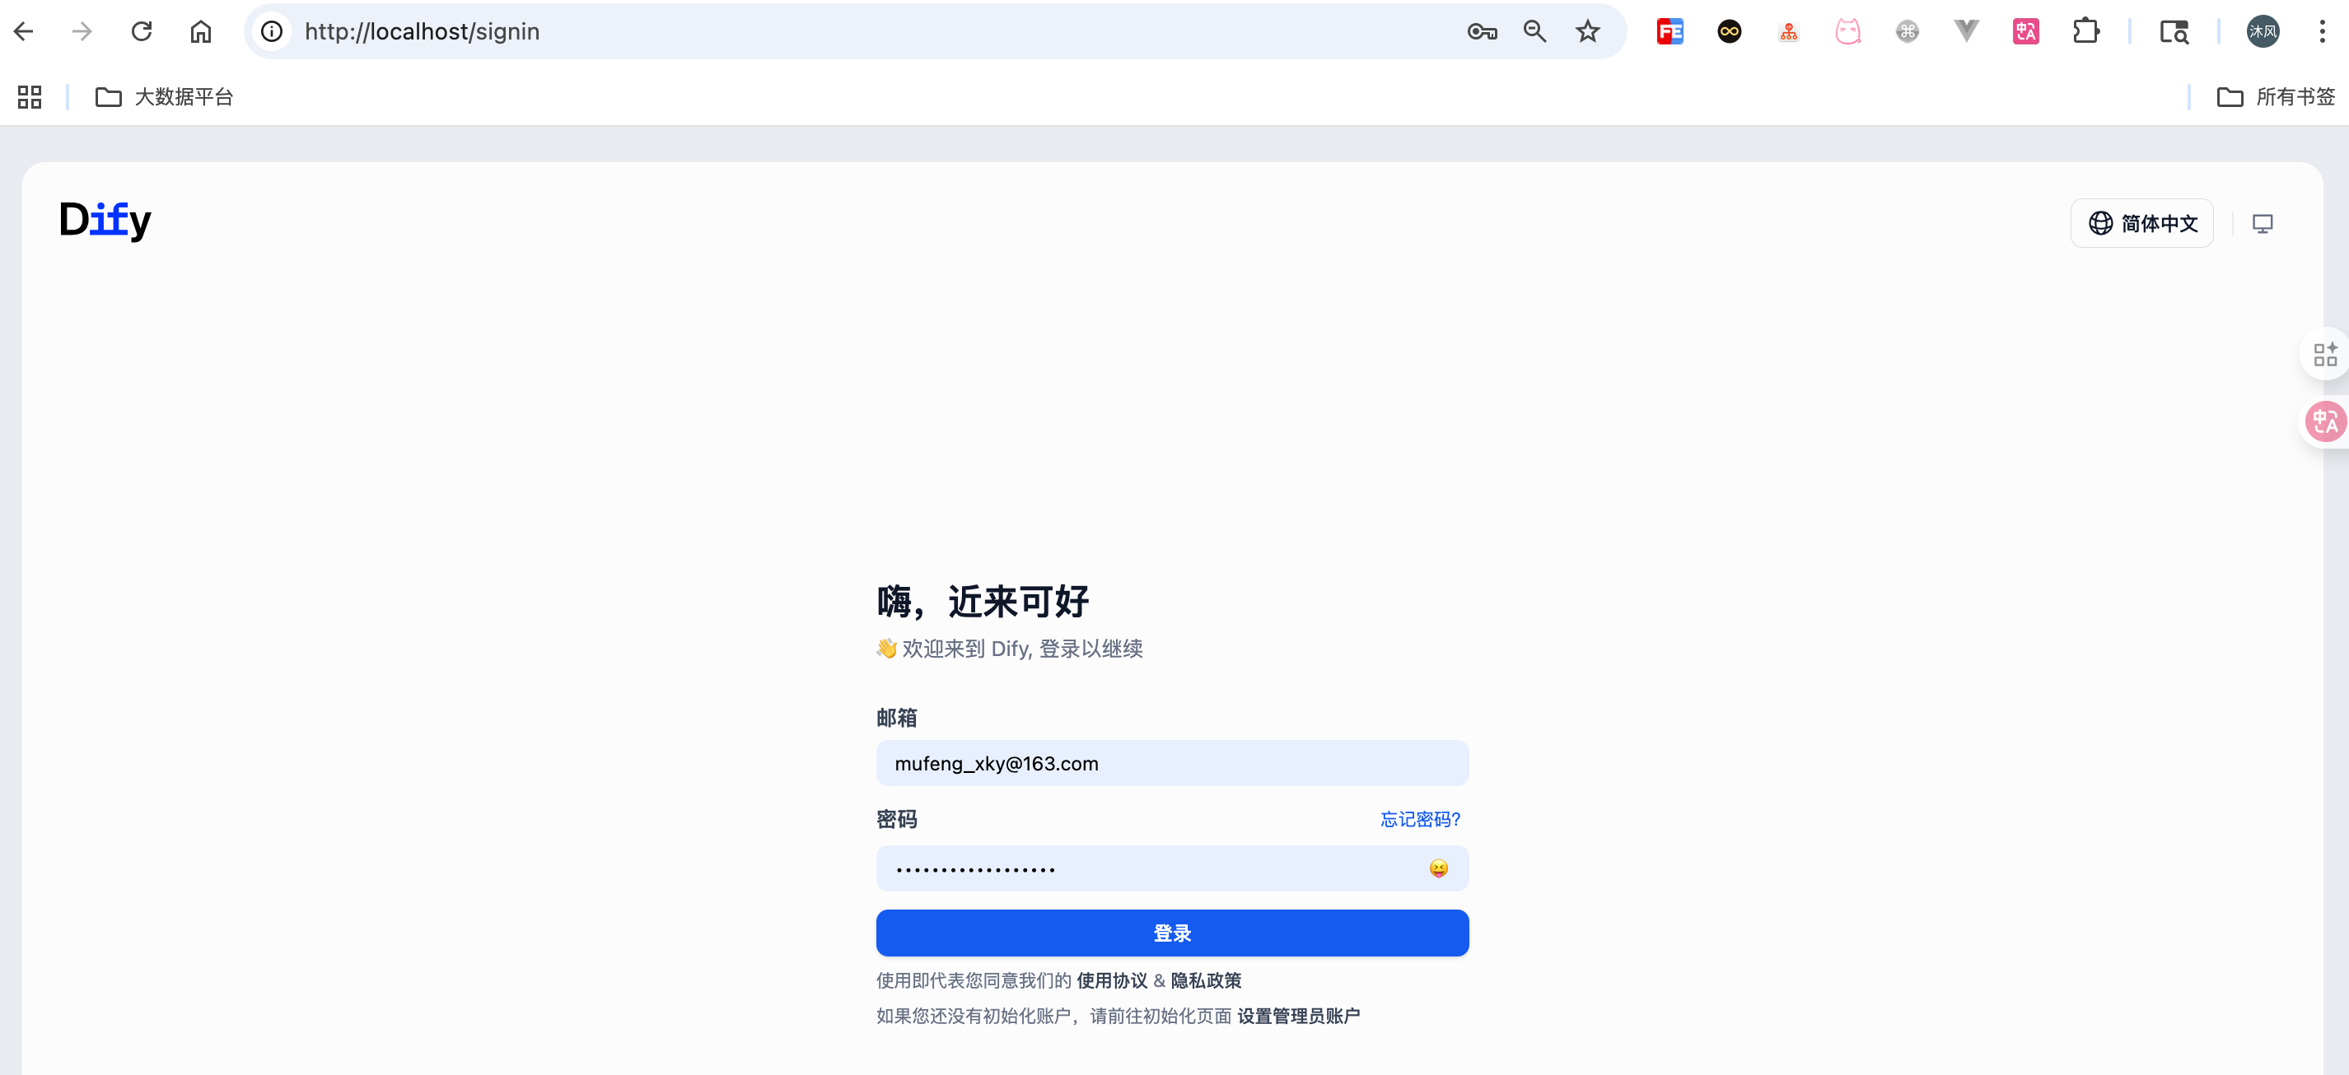2349x1075 pixels.
Task: Click the translate extension icon in toolbar
Action: point(2024,30)
